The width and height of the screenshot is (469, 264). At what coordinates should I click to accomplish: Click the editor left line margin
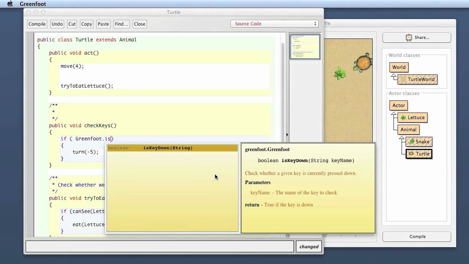pos(30,135)
